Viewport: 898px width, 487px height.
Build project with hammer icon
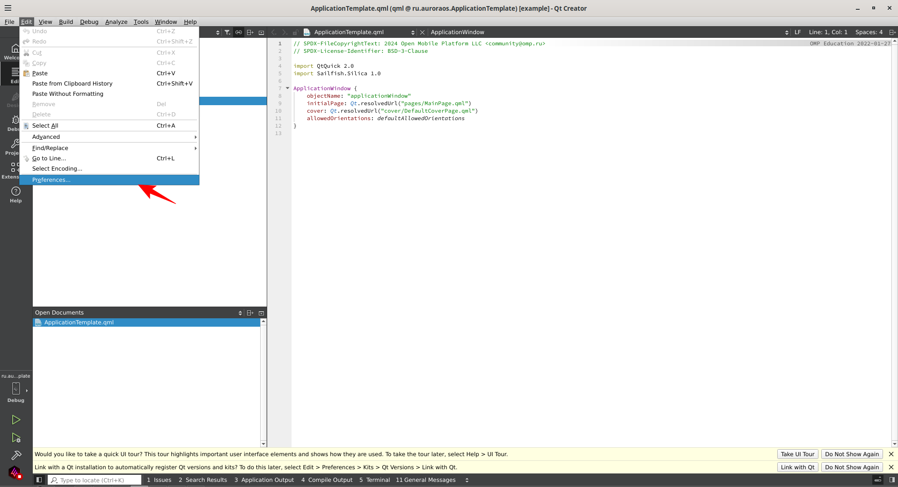click(x=16, y=455)
